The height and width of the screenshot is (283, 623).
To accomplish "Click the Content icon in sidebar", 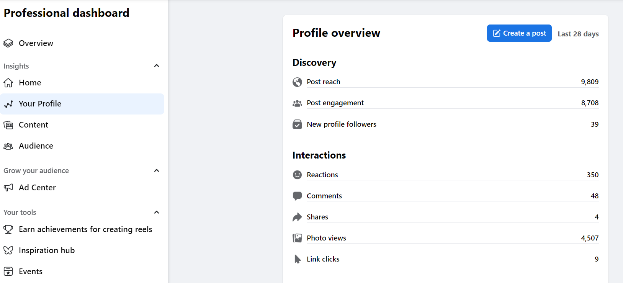I will coord(8,125).
